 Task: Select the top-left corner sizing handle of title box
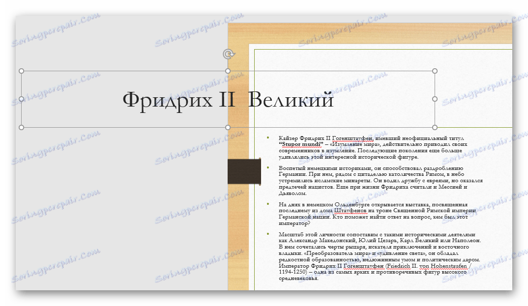[x=21, y=71]
